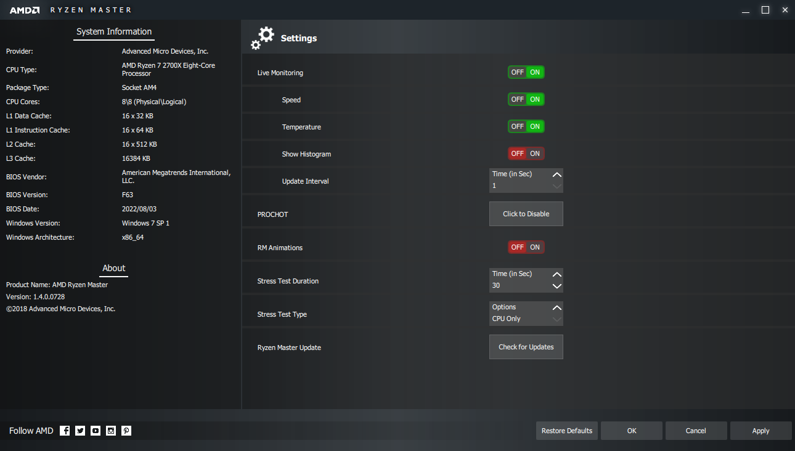Click the Stress Test Type up arrow
This screenshot has height=451, width=795.
coord(557,307)
